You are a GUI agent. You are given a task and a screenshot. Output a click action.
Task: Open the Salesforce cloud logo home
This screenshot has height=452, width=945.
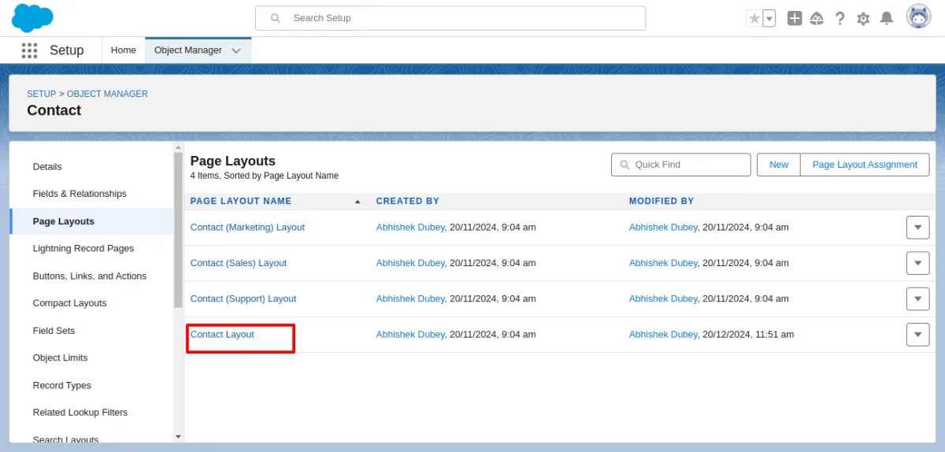(32, 17)
